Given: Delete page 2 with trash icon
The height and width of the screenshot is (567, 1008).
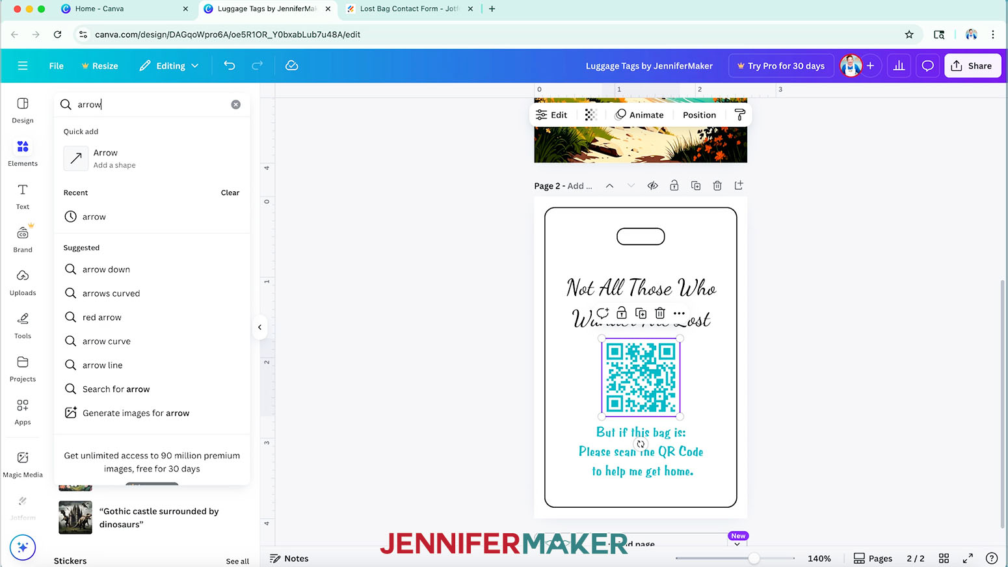Looking at the screenshot, I should pyautogui.click(x=717, y=186).
